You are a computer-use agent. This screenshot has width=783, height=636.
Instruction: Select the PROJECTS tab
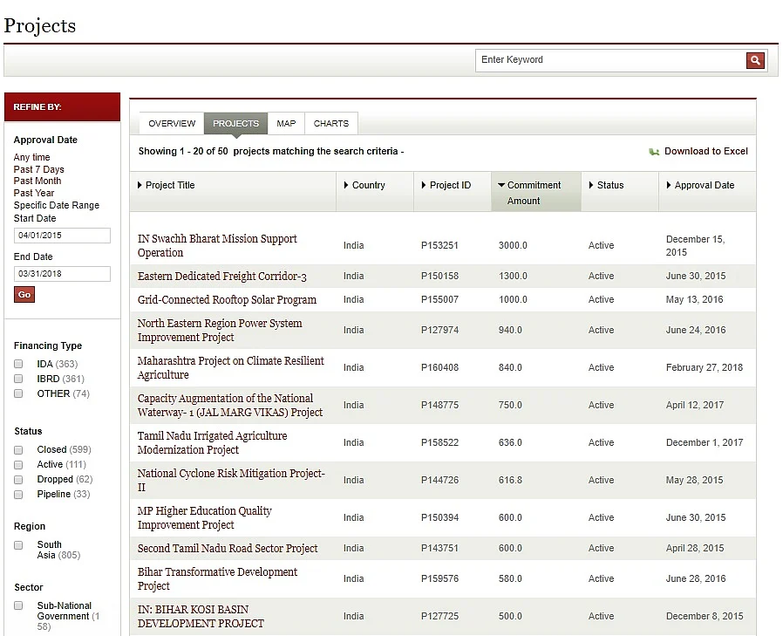[x=235, y=123]
